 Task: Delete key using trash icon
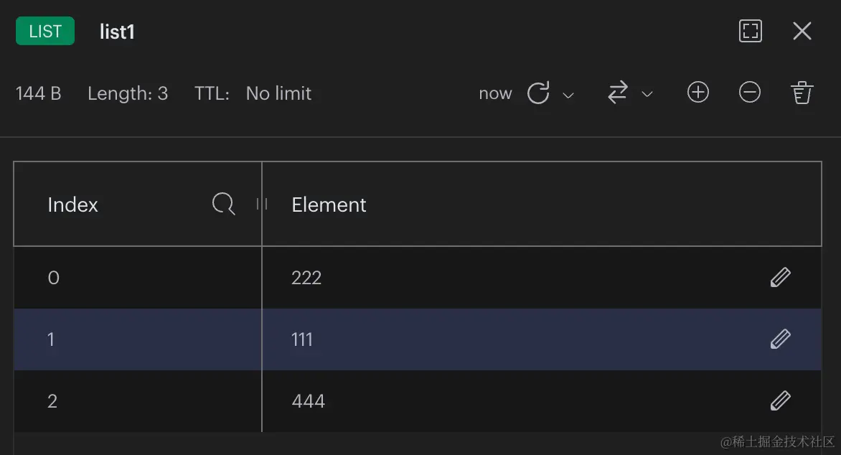[x=802, y=93]
